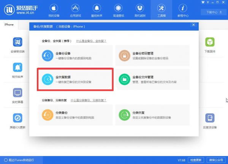Switch to the iPhone device tab
This screenshot has width=228, height=164.
pos(9,25)
